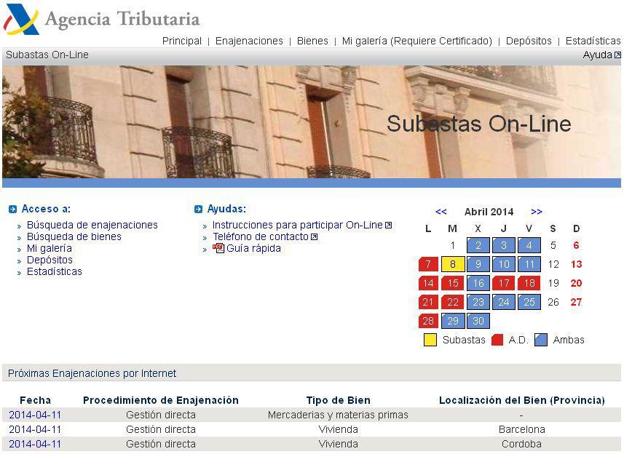
Task: Advance calendar to next month
Action: click(x=537, y=212)
